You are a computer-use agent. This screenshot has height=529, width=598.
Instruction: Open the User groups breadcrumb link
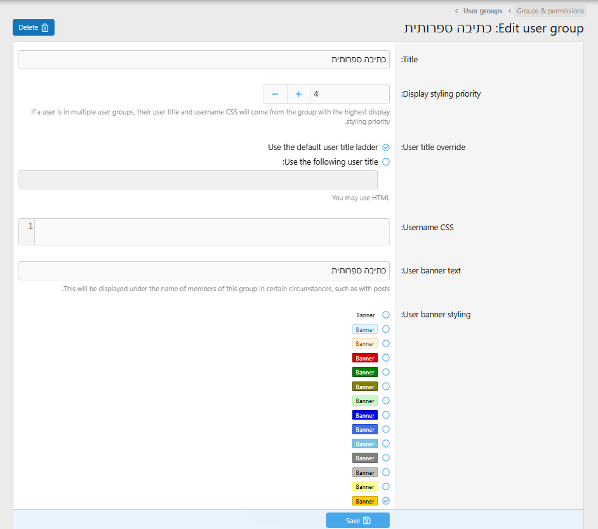pyautogui.click(x=482, y=11)
